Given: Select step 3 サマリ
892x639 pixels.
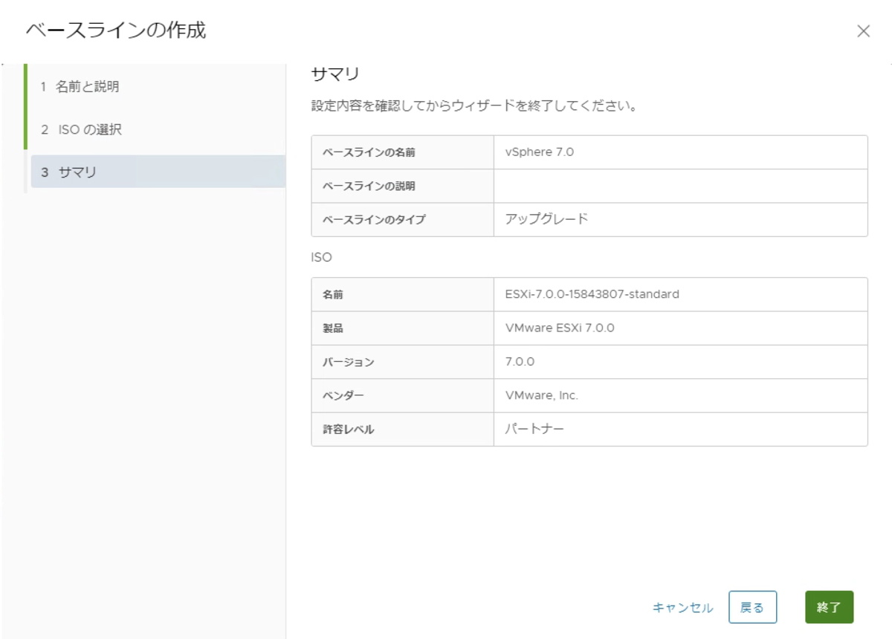Looking at the screenshot, I should [x=158, y=172].
